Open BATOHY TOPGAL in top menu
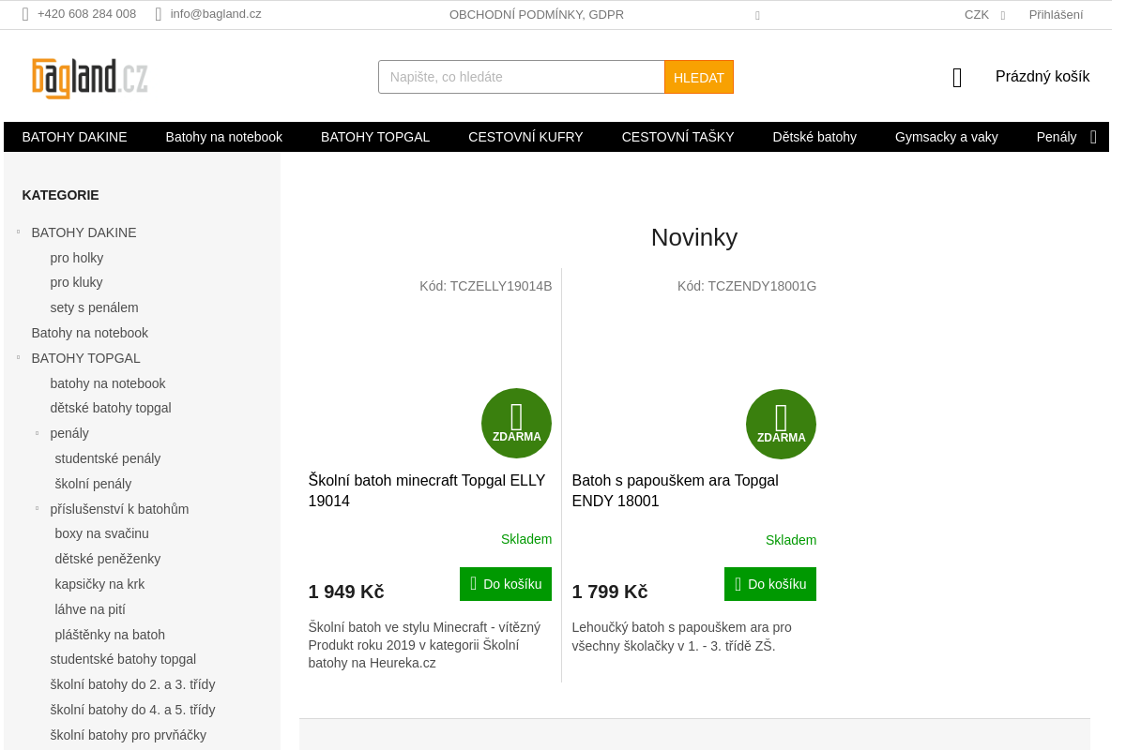Image resolution: width=1126 pixels, height=750 pixels. coord(375,137)
